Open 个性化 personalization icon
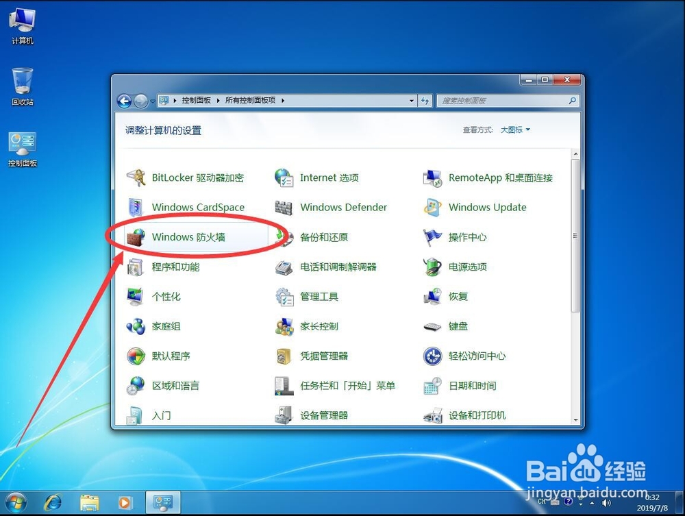Viewport: 685px width, 516px height. click(x=136, y=297)
